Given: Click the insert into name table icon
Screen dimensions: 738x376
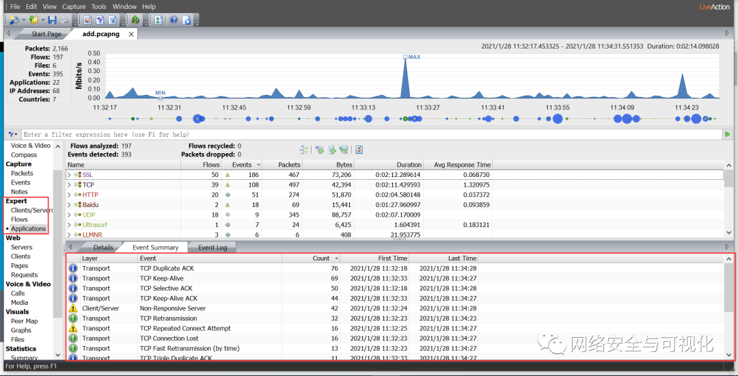Looking at the screenshot, I should pyautogui.click(x=332, y=150).
